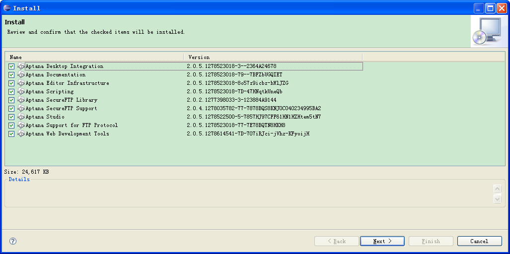The image size is (510, 254).
Task: Click the version cell starting 2.0.5.1278614541
Action: pyautogui.click(x=248, y=134)
